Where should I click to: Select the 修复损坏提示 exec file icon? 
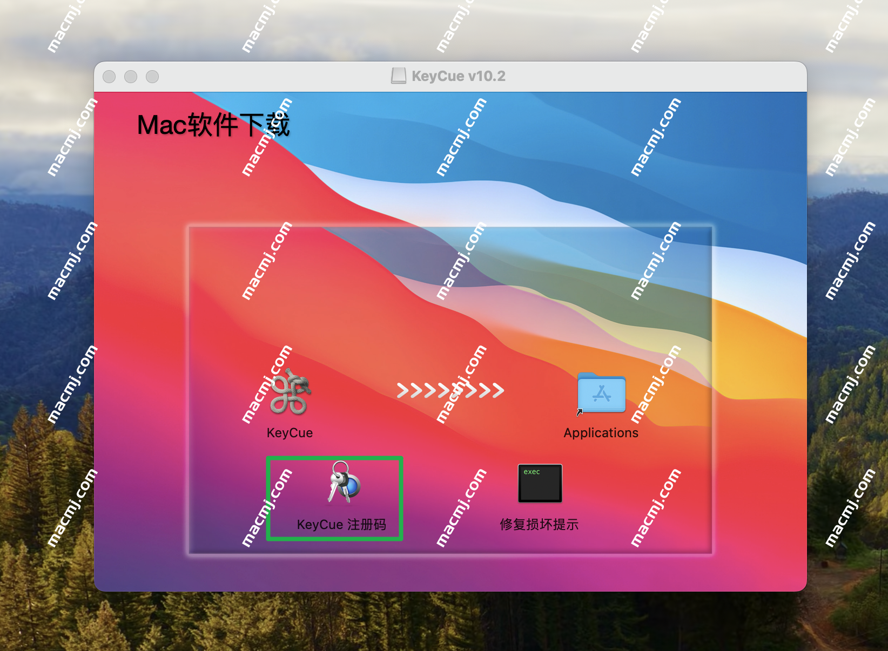point(540,483)
